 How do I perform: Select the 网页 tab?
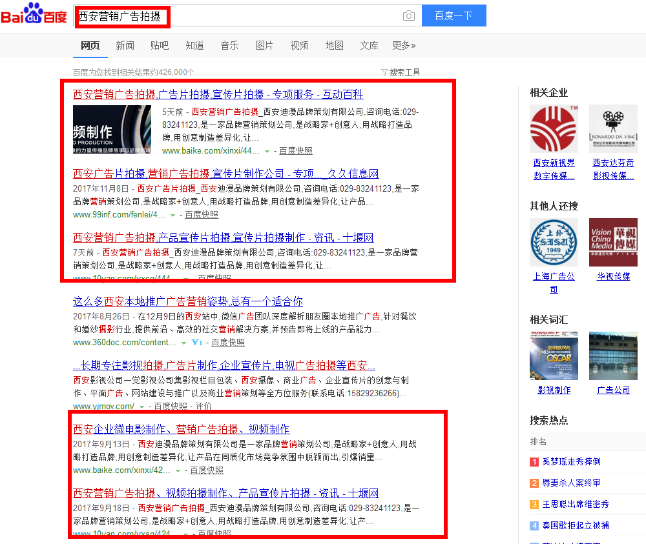90,45
